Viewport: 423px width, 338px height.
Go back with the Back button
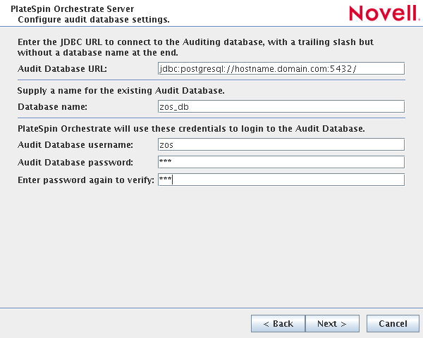pos(278,323)
